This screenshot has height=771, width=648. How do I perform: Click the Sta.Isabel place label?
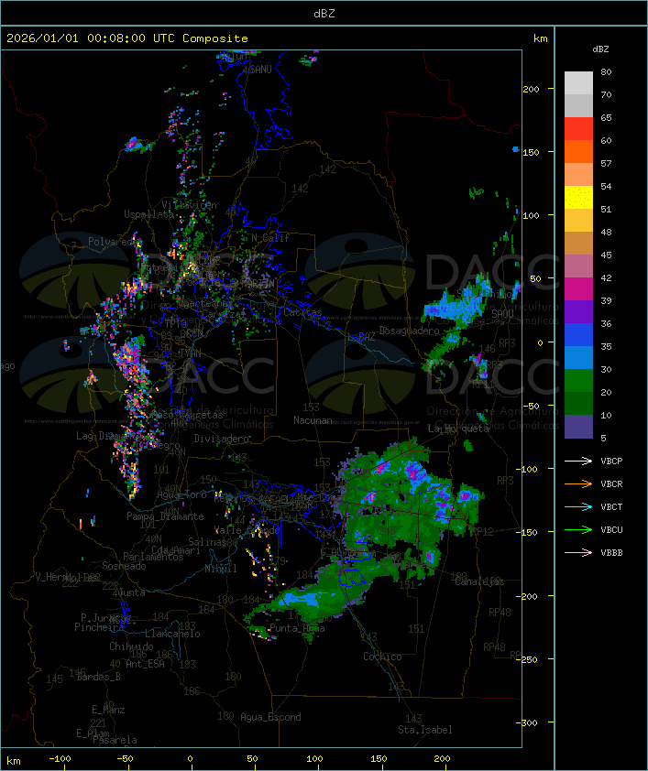point(425,730)
